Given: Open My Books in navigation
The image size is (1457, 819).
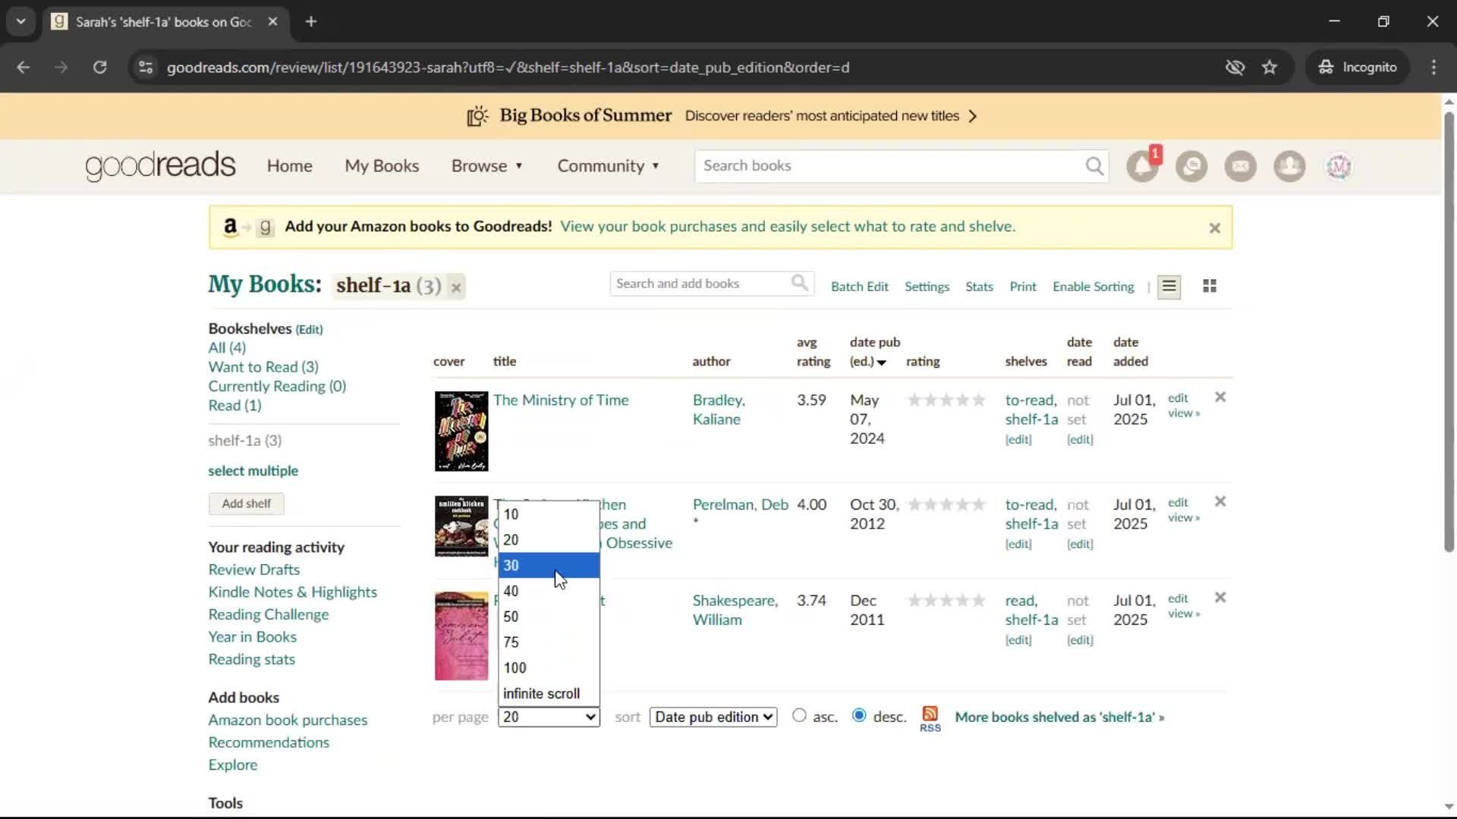Looking at the screenshot, I should 382,166.
